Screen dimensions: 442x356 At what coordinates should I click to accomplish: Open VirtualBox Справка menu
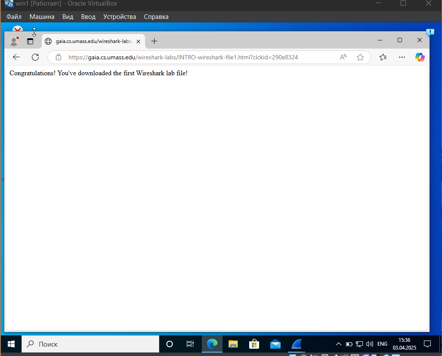tap(156, 17)
